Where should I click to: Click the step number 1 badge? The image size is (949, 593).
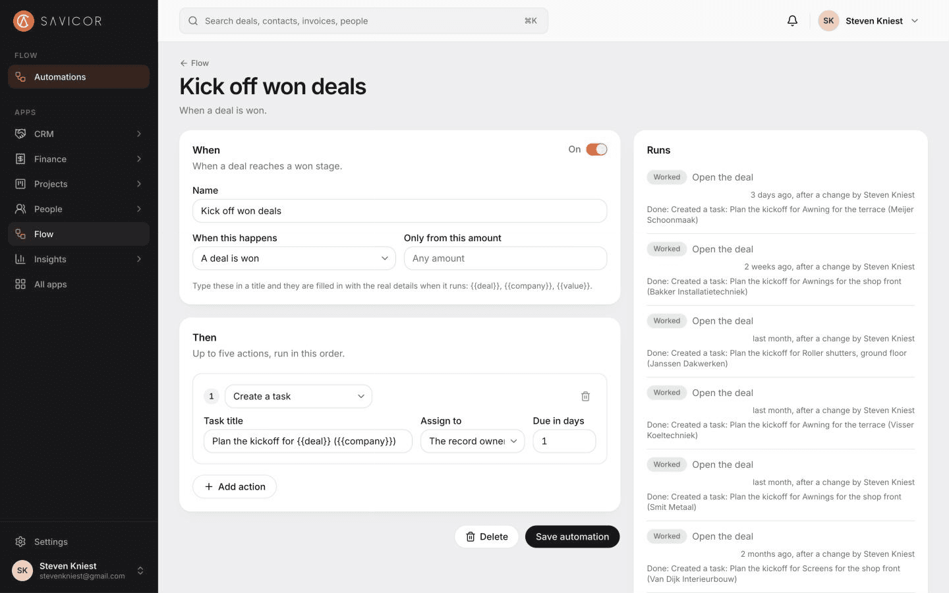click(x=211, y=396)
